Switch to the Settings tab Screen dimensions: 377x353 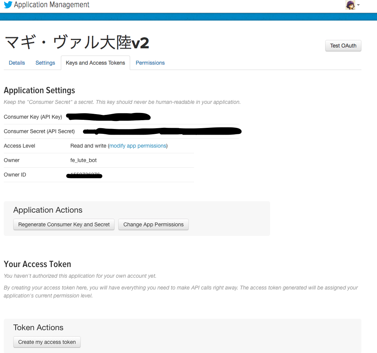[x=45, y=63]
